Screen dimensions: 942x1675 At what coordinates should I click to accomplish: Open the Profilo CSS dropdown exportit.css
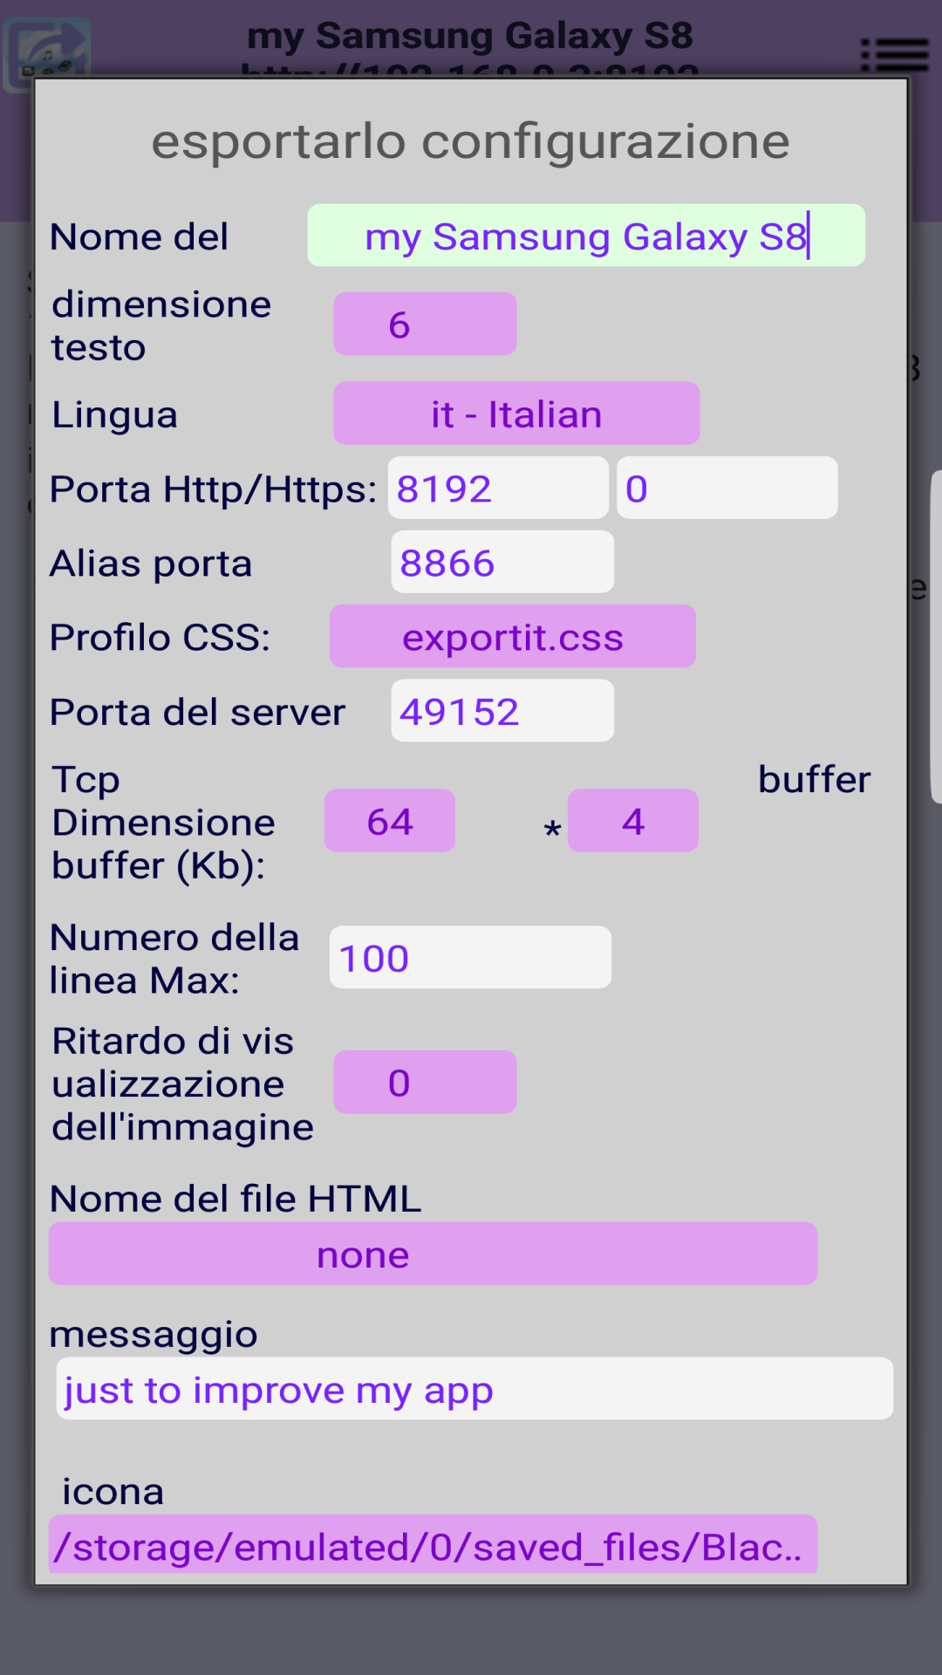[513, 637]
